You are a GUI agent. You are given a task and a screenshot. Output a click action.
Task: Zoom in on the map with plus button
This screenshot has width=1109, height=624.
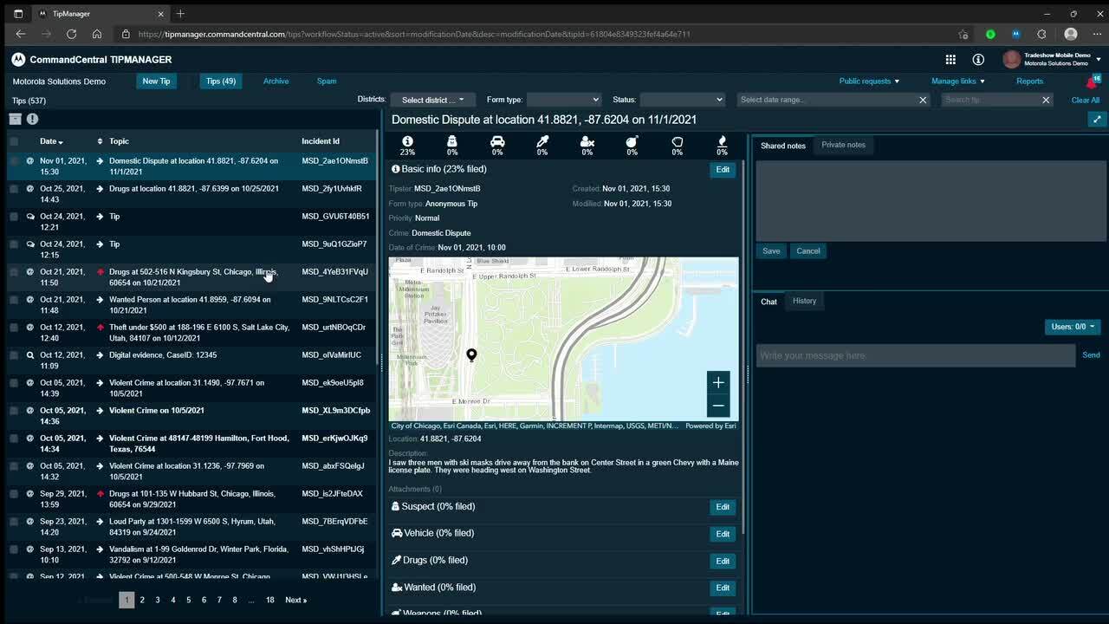[x=718, y=382]
